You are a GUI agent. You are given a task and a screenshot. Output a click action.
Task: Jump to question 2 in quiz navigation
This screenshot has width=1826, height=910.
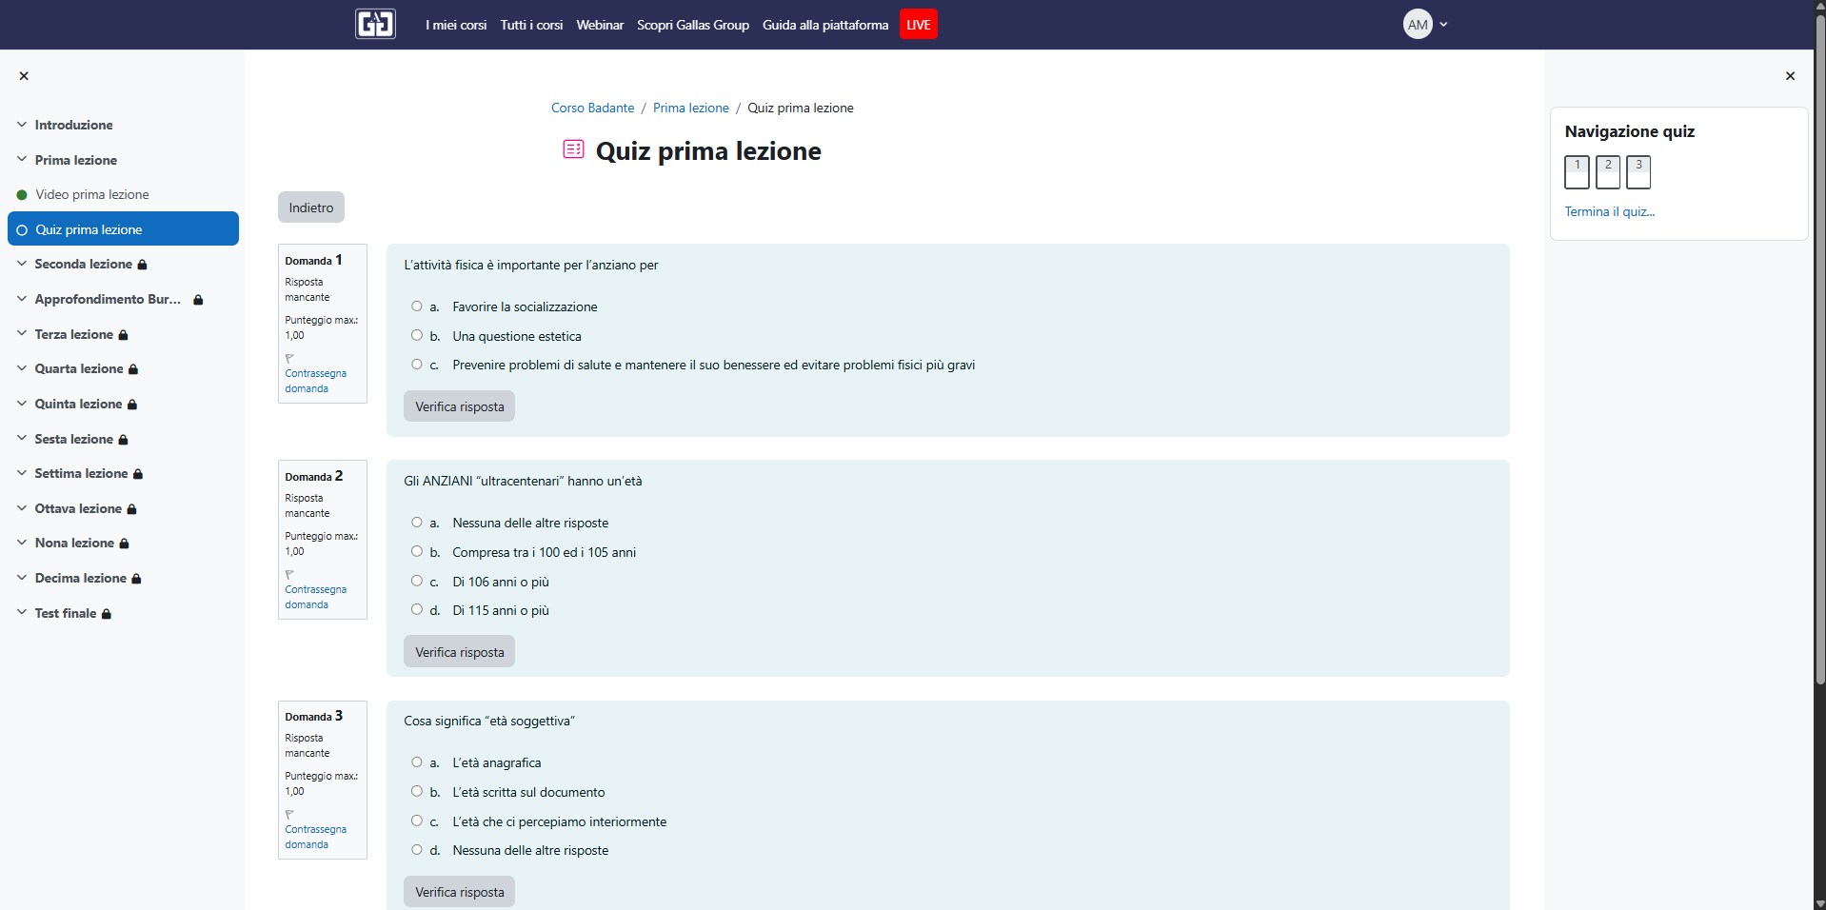tap(1607, 172)
